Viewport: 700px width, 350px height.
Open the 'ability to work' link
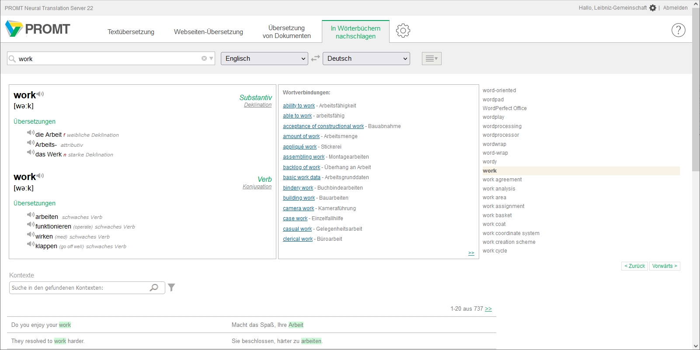point(299,106)
